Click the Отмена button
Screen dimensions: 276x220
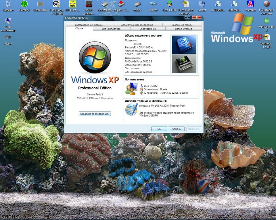coord(177,129)
